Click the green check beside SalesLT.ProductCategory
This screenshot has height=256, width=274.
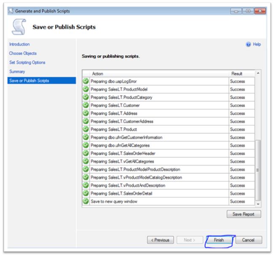pyautogui.click(x=86, y=97)
